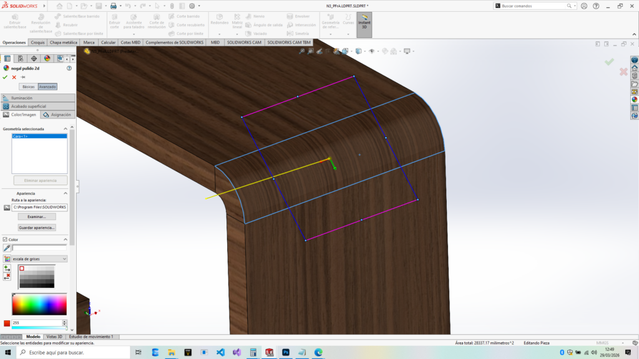
Task: Open help for nogal pulido 2d
Action: pyautogui.click(x=69, y=68)
